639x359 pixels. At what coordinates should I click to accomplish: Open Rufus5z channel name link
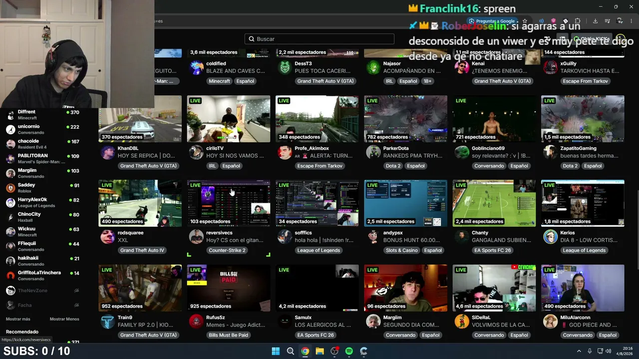216,318
